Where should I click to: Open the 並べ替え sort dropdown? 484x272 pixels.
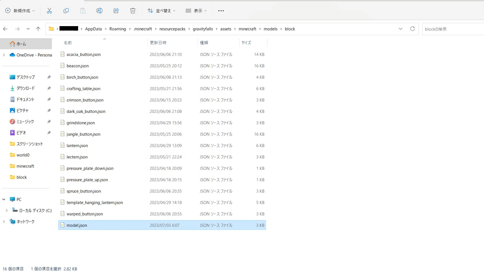click(x=162, y=11)
